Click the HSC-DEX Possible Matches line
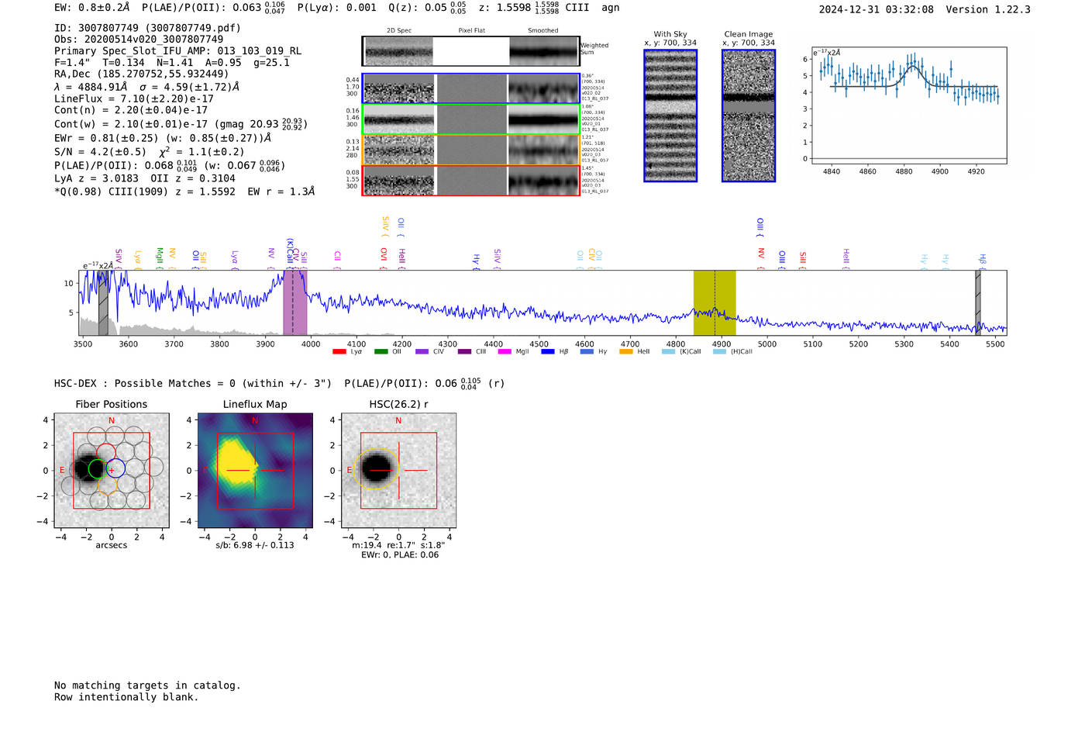The width and height of the screenshot is (1085, 739). point(193,384)
